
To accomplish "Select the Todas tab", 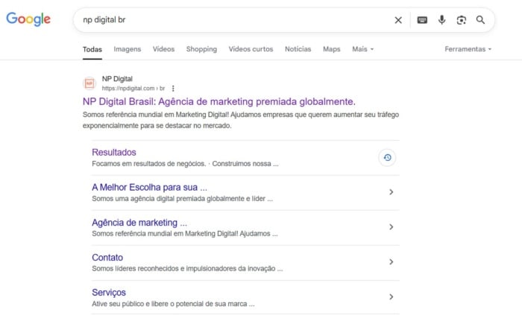I will (x=92, y=49).
